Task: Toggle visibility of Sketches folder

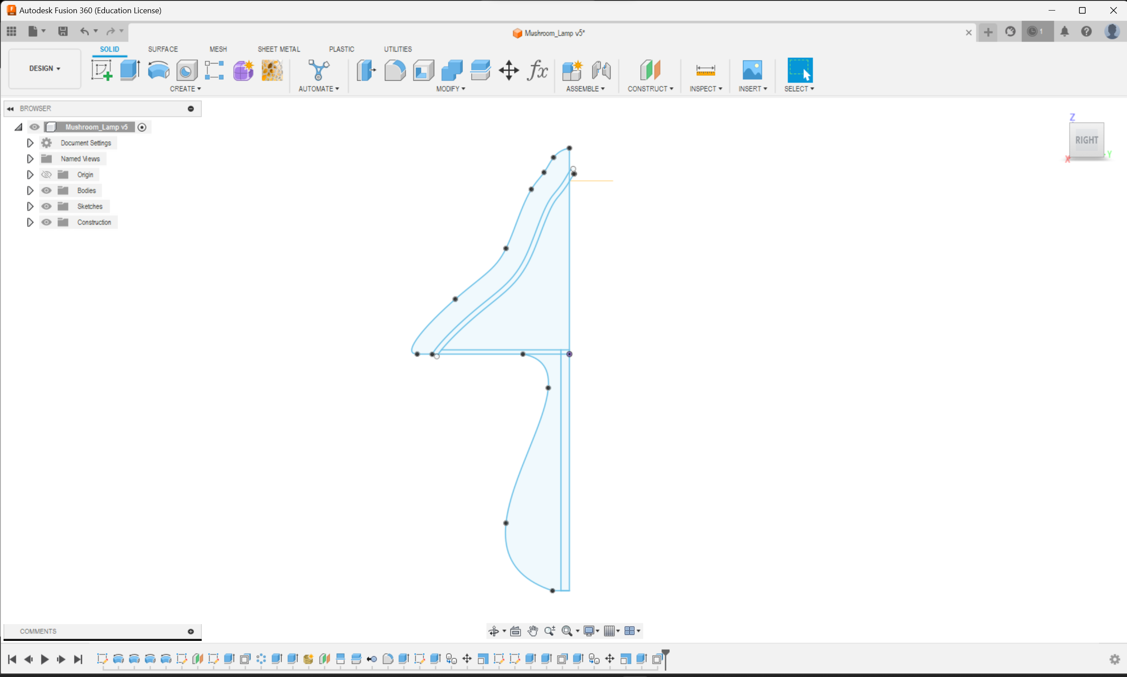Action: [46, 205]
